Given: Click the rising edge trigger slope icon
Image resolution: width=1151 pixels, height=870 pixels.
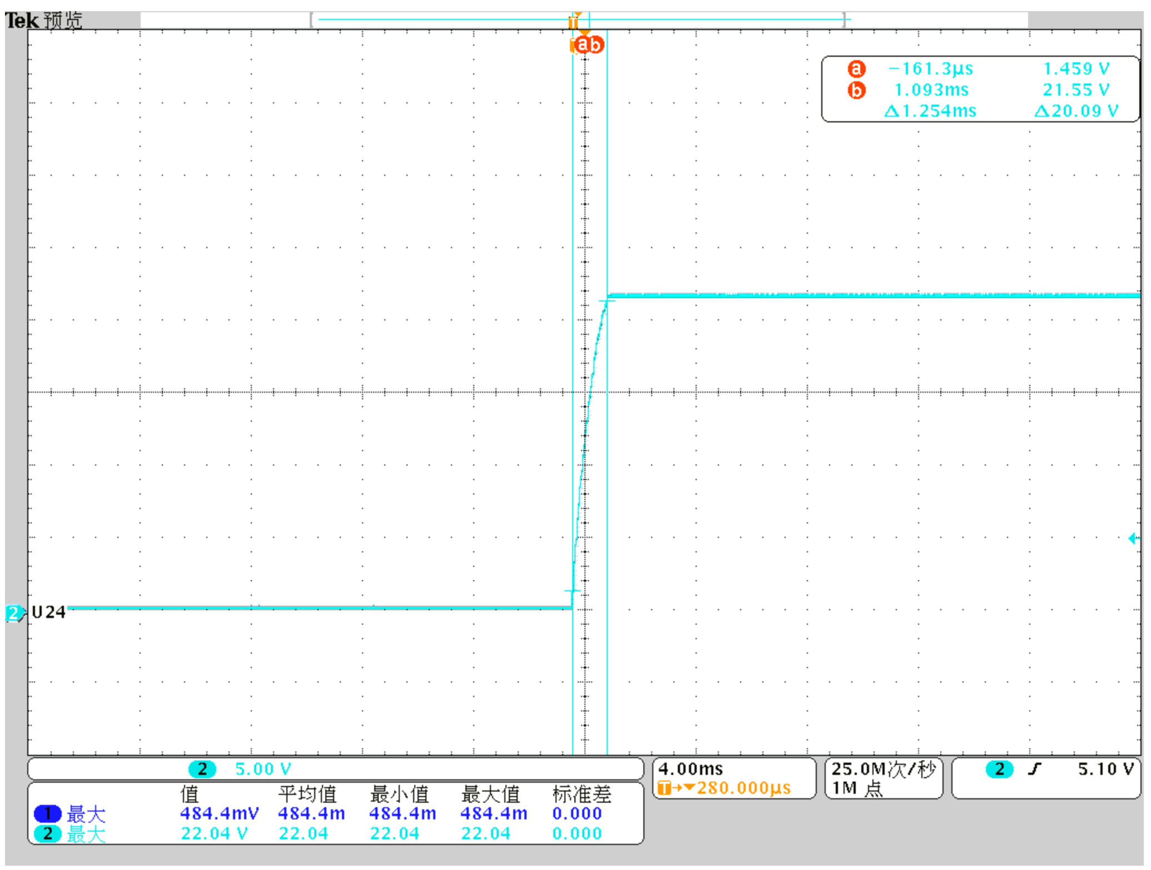Looking at the screenshot, I should (1035, 769).
